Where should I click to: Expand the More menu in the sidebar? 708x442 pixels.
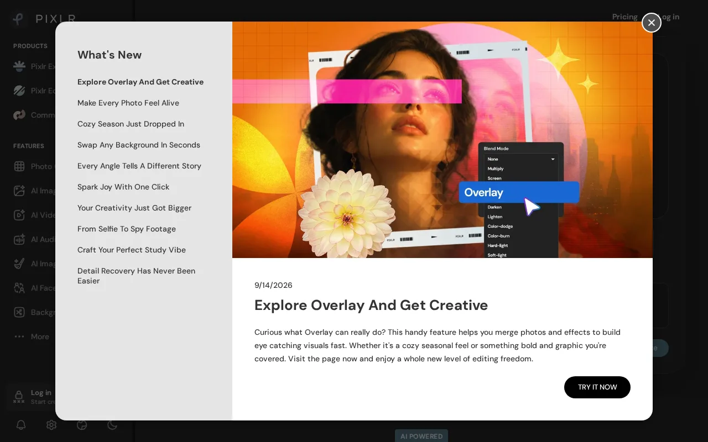(x=32, y=336)
